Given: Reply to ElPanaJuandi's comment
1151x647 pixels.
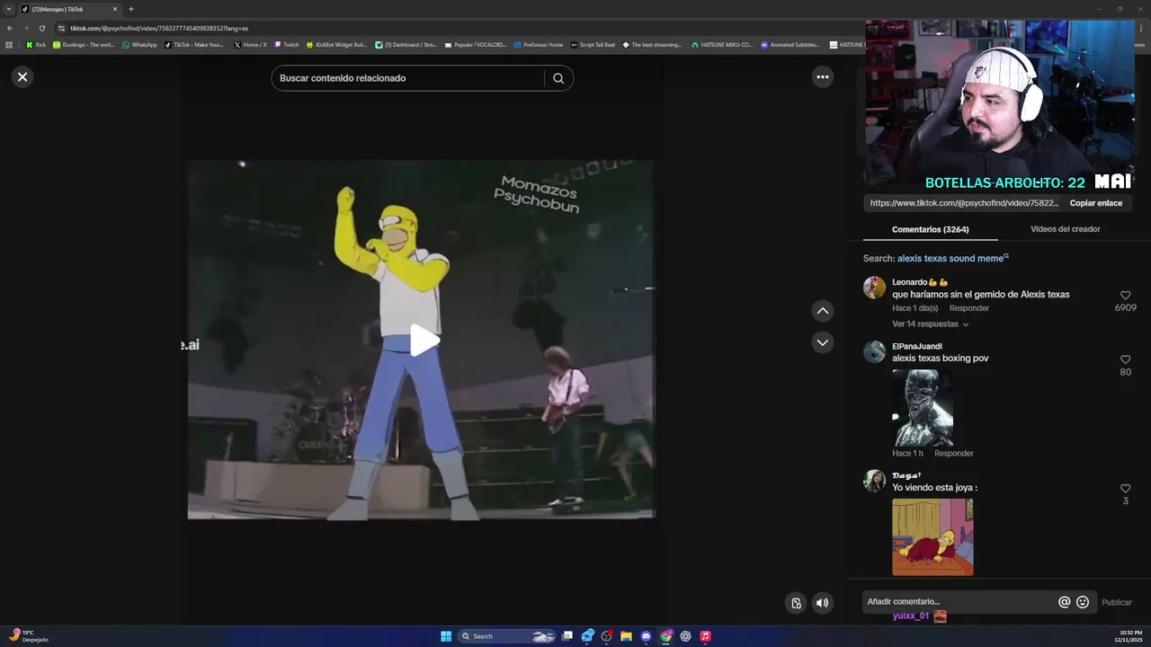Looking at the screenshot, I should point(954,454).
